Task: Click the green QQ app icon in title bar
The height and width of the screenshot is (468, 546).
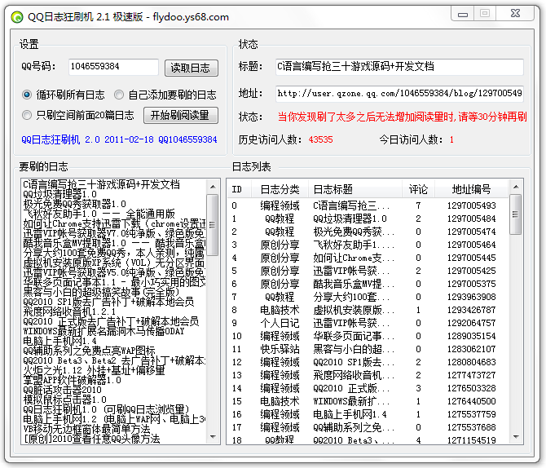Action: [x=17, y=17]
